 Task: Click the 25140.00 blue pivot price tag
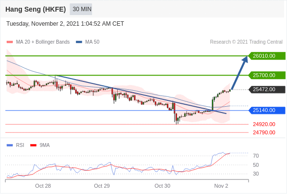click(267, 110)
